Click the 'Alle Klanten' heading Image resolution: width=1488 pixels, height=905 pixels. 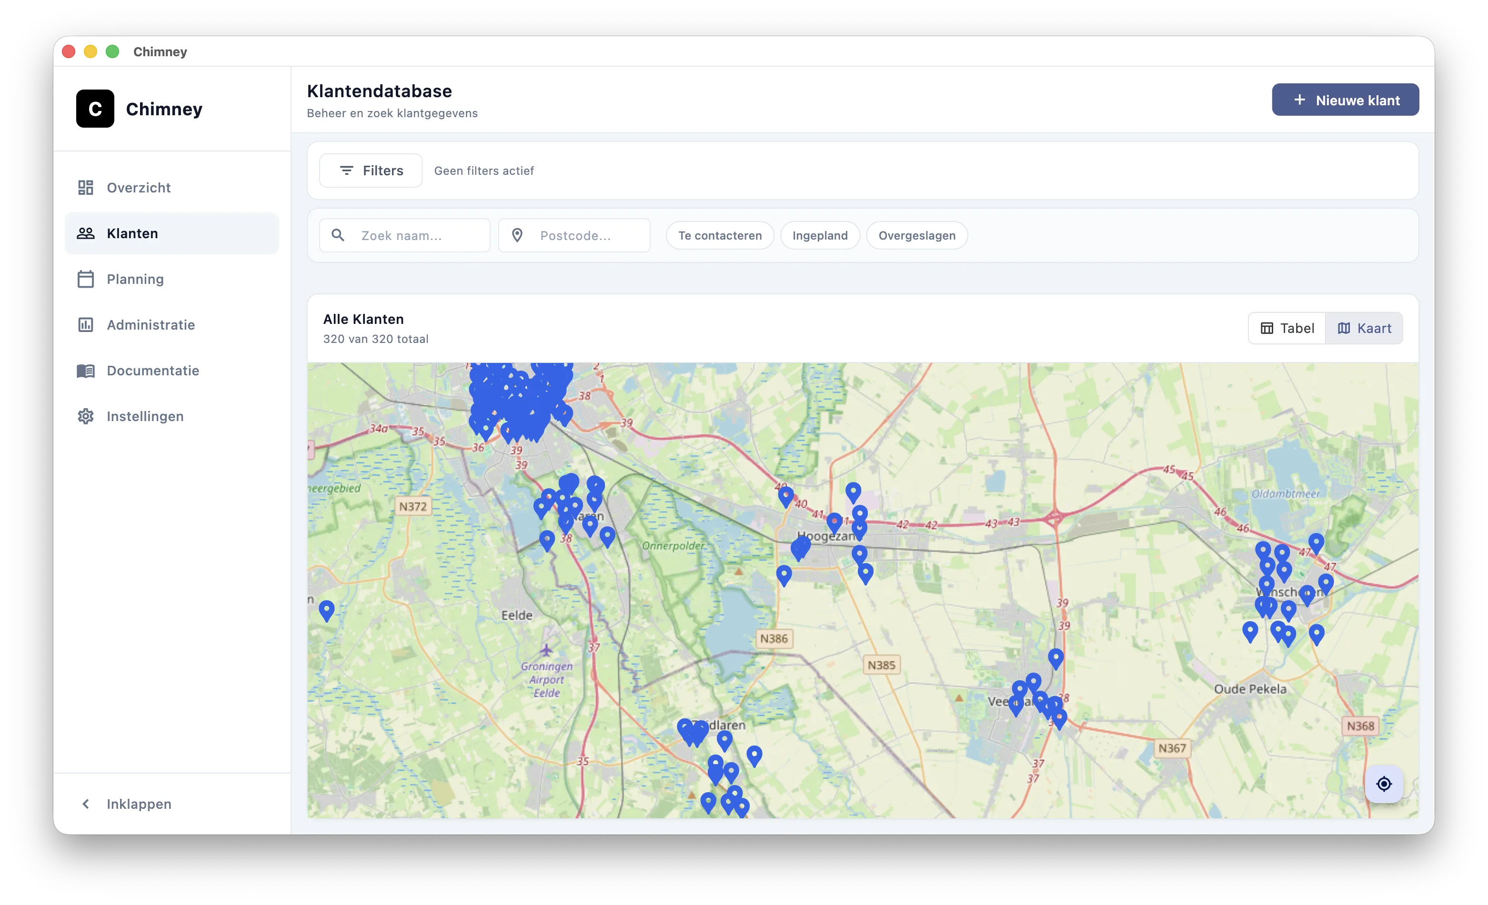point(363,320)
